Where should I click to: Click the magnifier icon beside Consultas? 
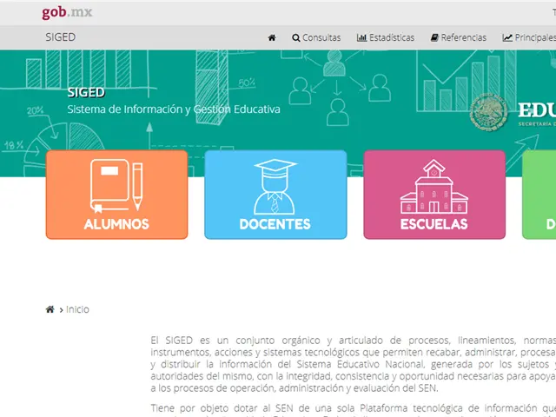296,38
